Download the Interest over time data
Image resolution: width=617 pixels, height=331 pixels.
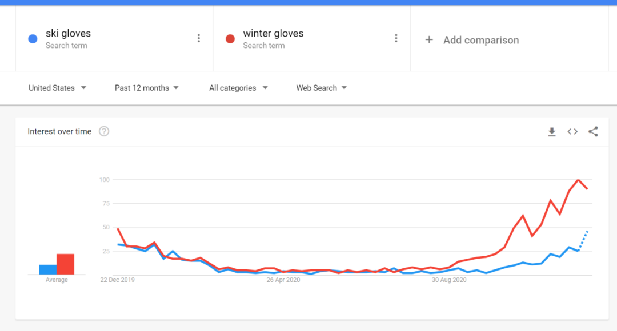pyautogui.click(x=551, y=132)
